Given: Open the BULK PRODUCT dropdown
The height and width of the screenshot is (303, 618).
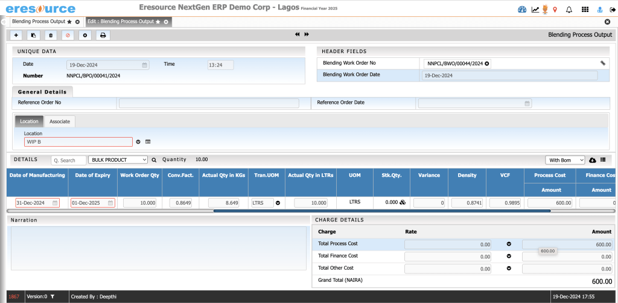Looking at the screenshot, I should point(118,160).
